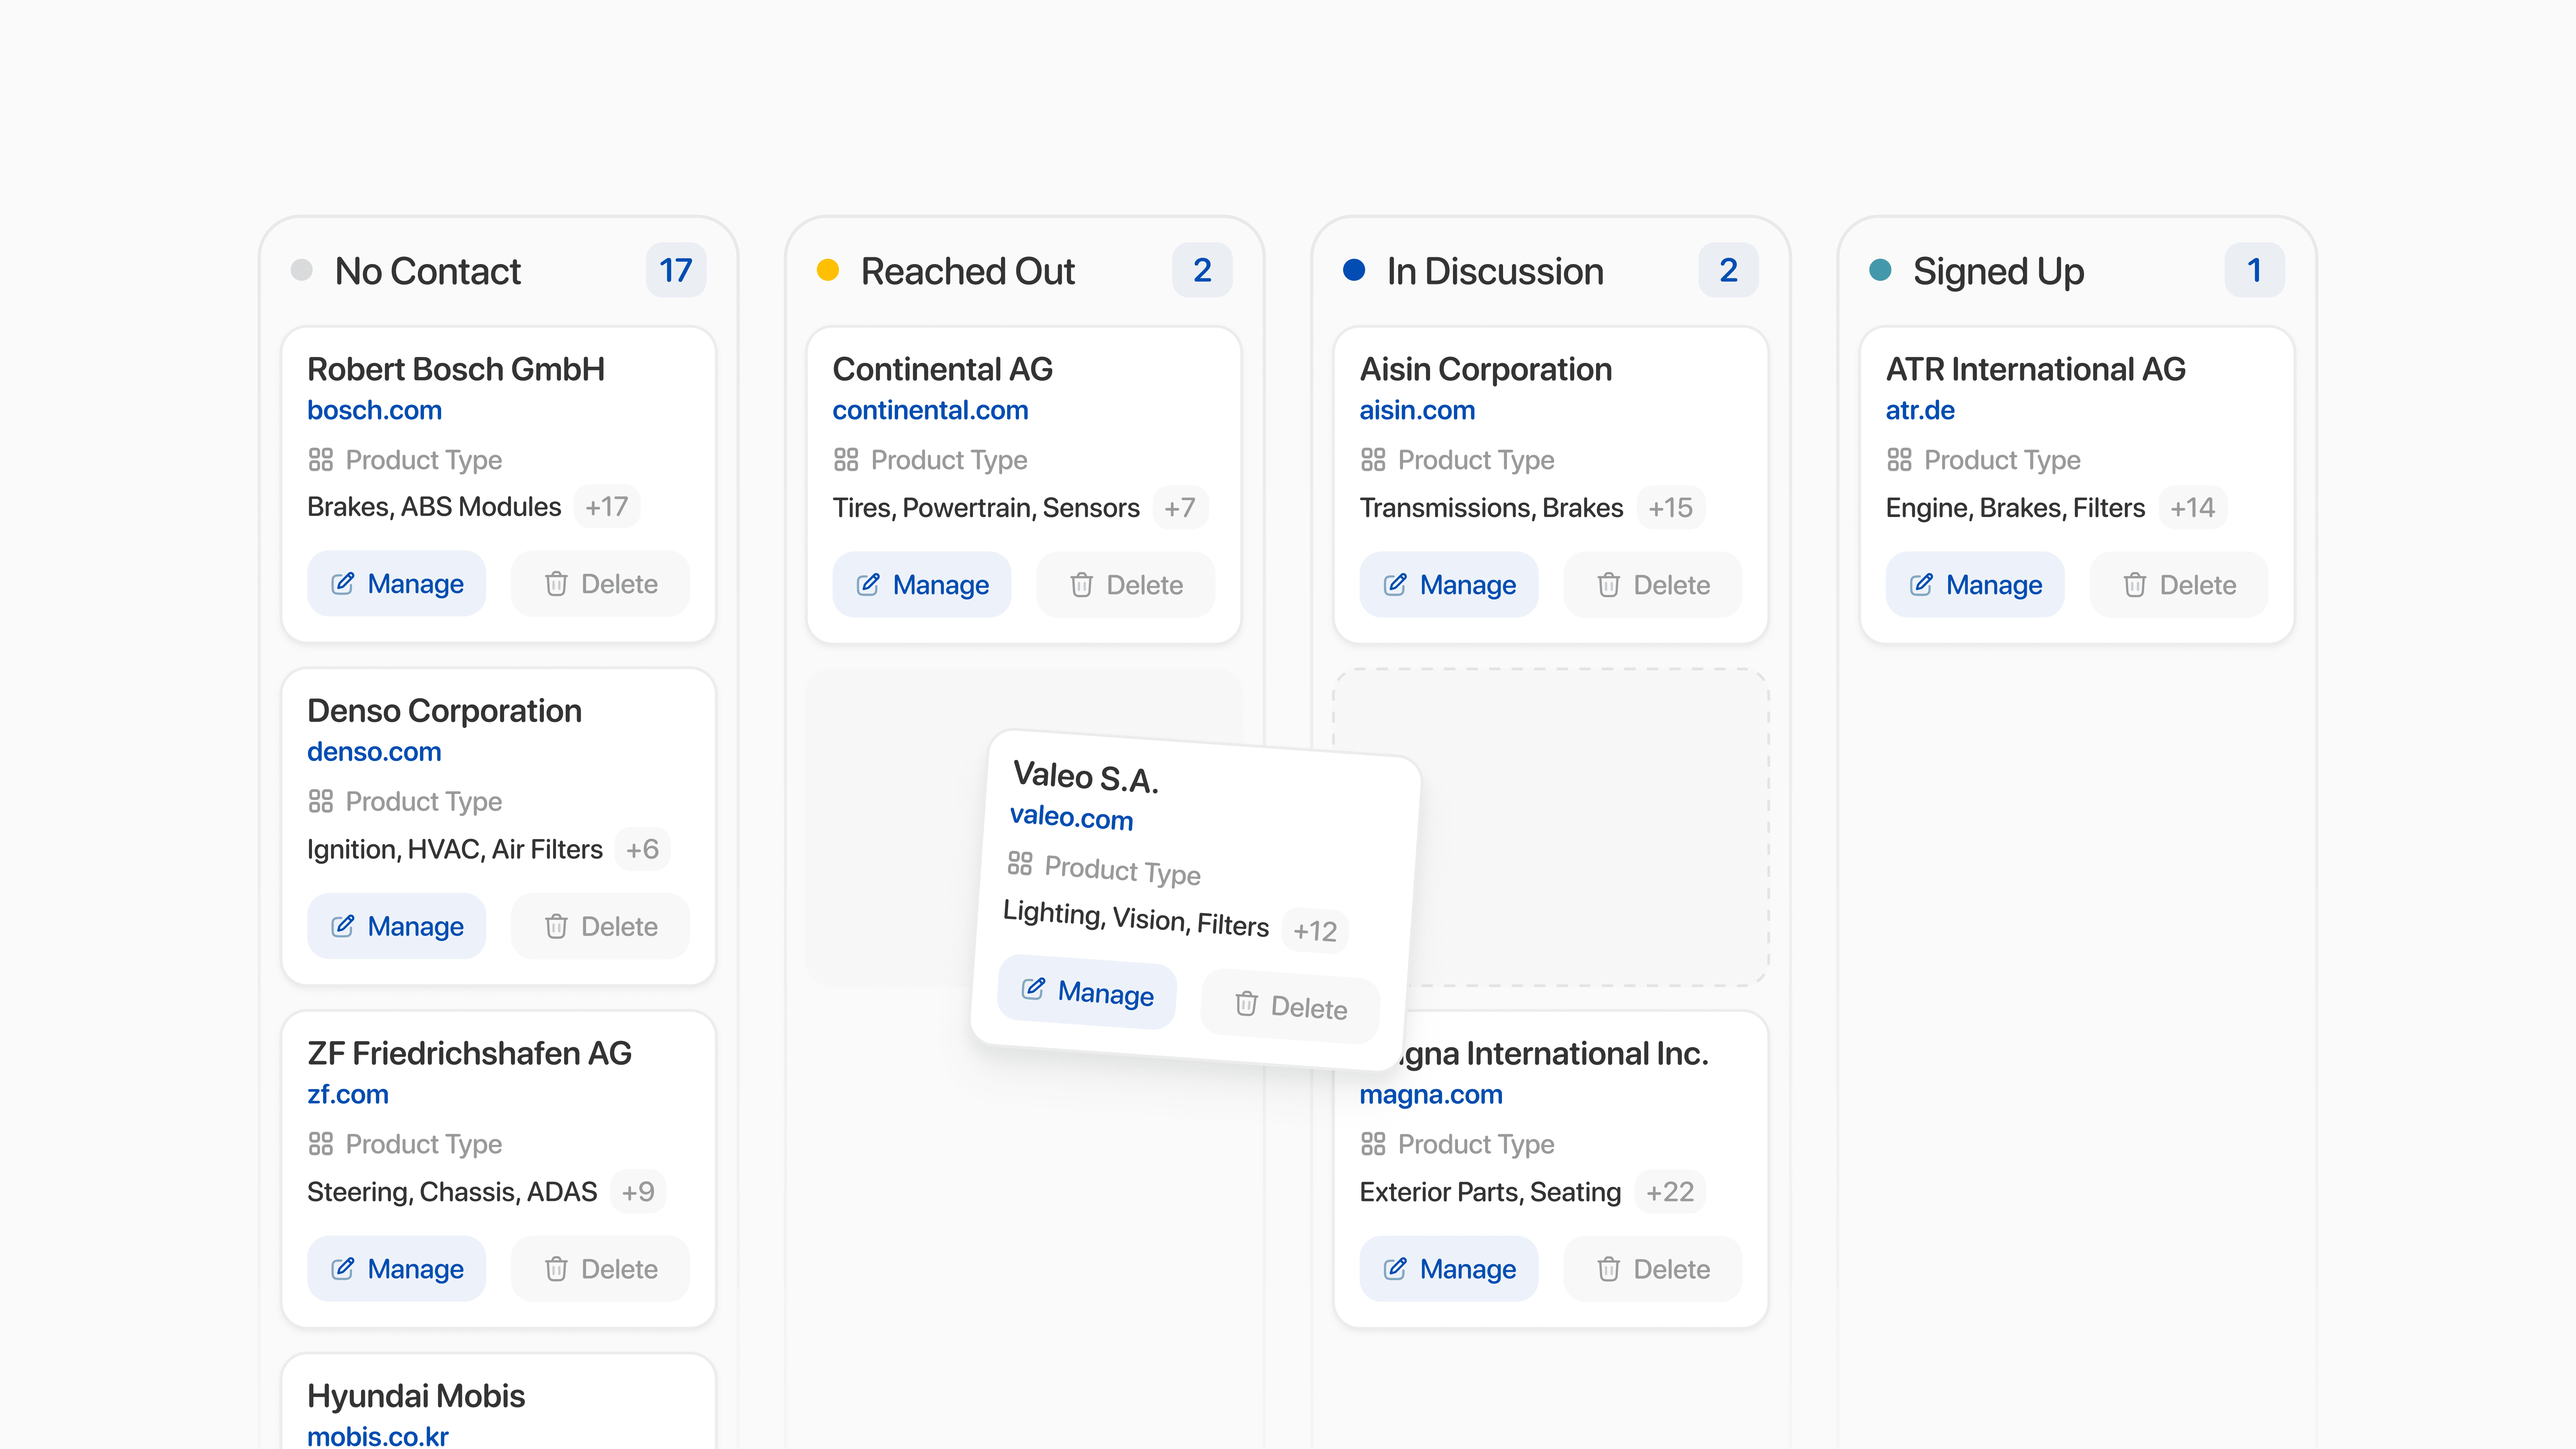
Task: Select the Signed Up column header
Action: [x=1997, y=271]
